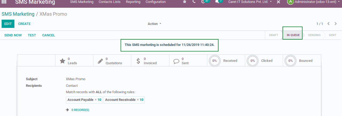342x116 pixels.
Task: Click the TEST button
Action: [x=32, y=35]
